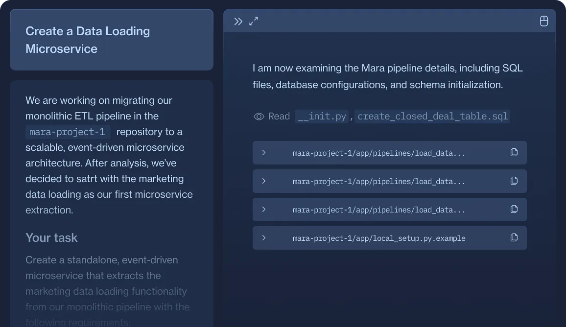Collapse the panel with the double-chevron icon

[x=238, y=22]
